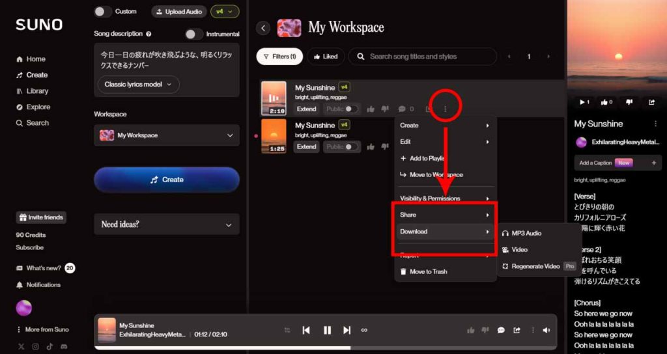Click the Upload Audio button

pyautogui.click(x=179, y=12)
